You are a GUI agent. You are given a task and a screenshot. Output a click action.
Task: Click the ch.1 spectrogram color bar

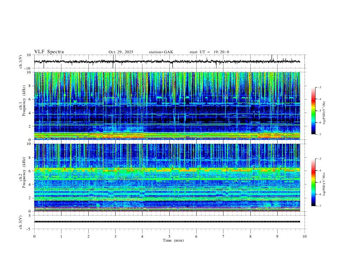point(313,111)
